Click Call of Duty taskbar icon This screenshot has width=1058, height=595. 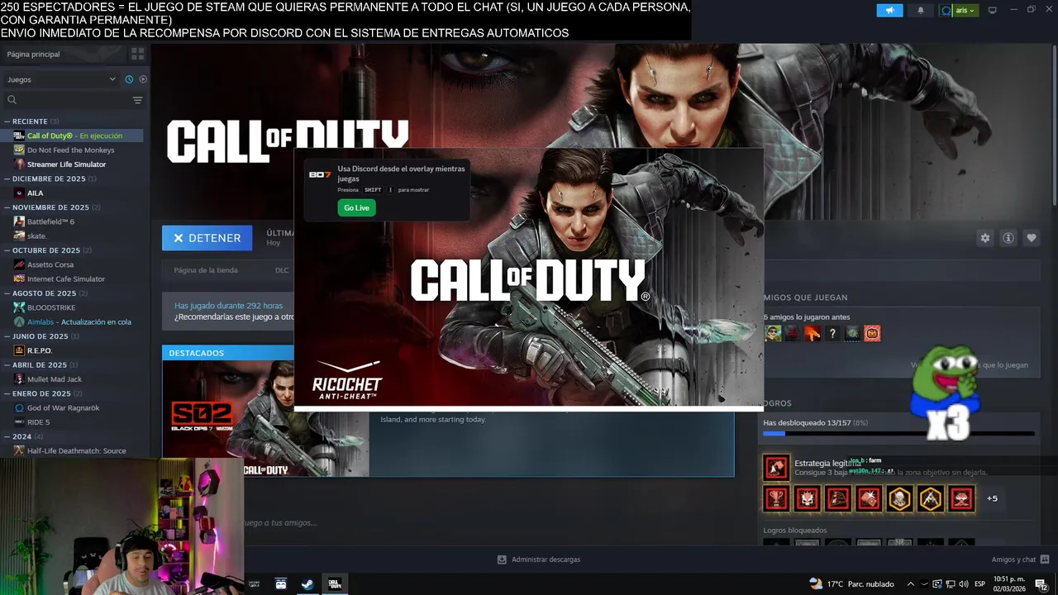click(335, 583)
